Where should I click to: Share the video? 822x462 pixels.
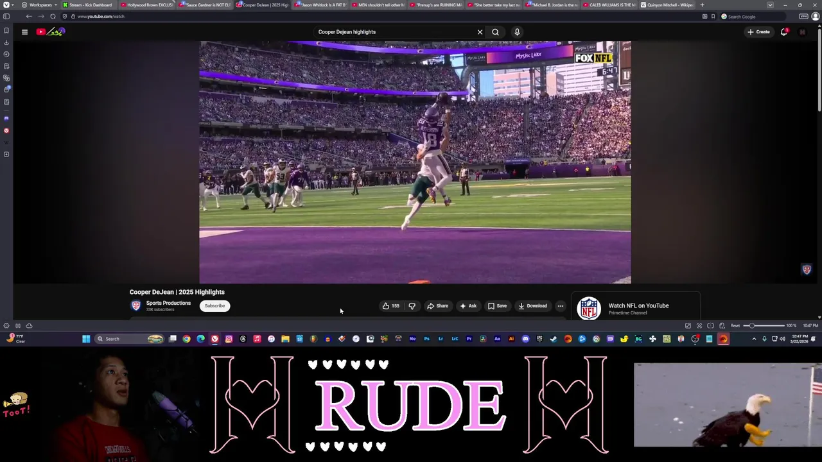pyautogui.click(x=438, y=306)
